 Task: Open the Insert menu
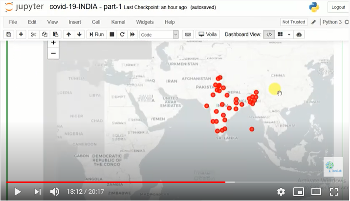coord(75,22)
